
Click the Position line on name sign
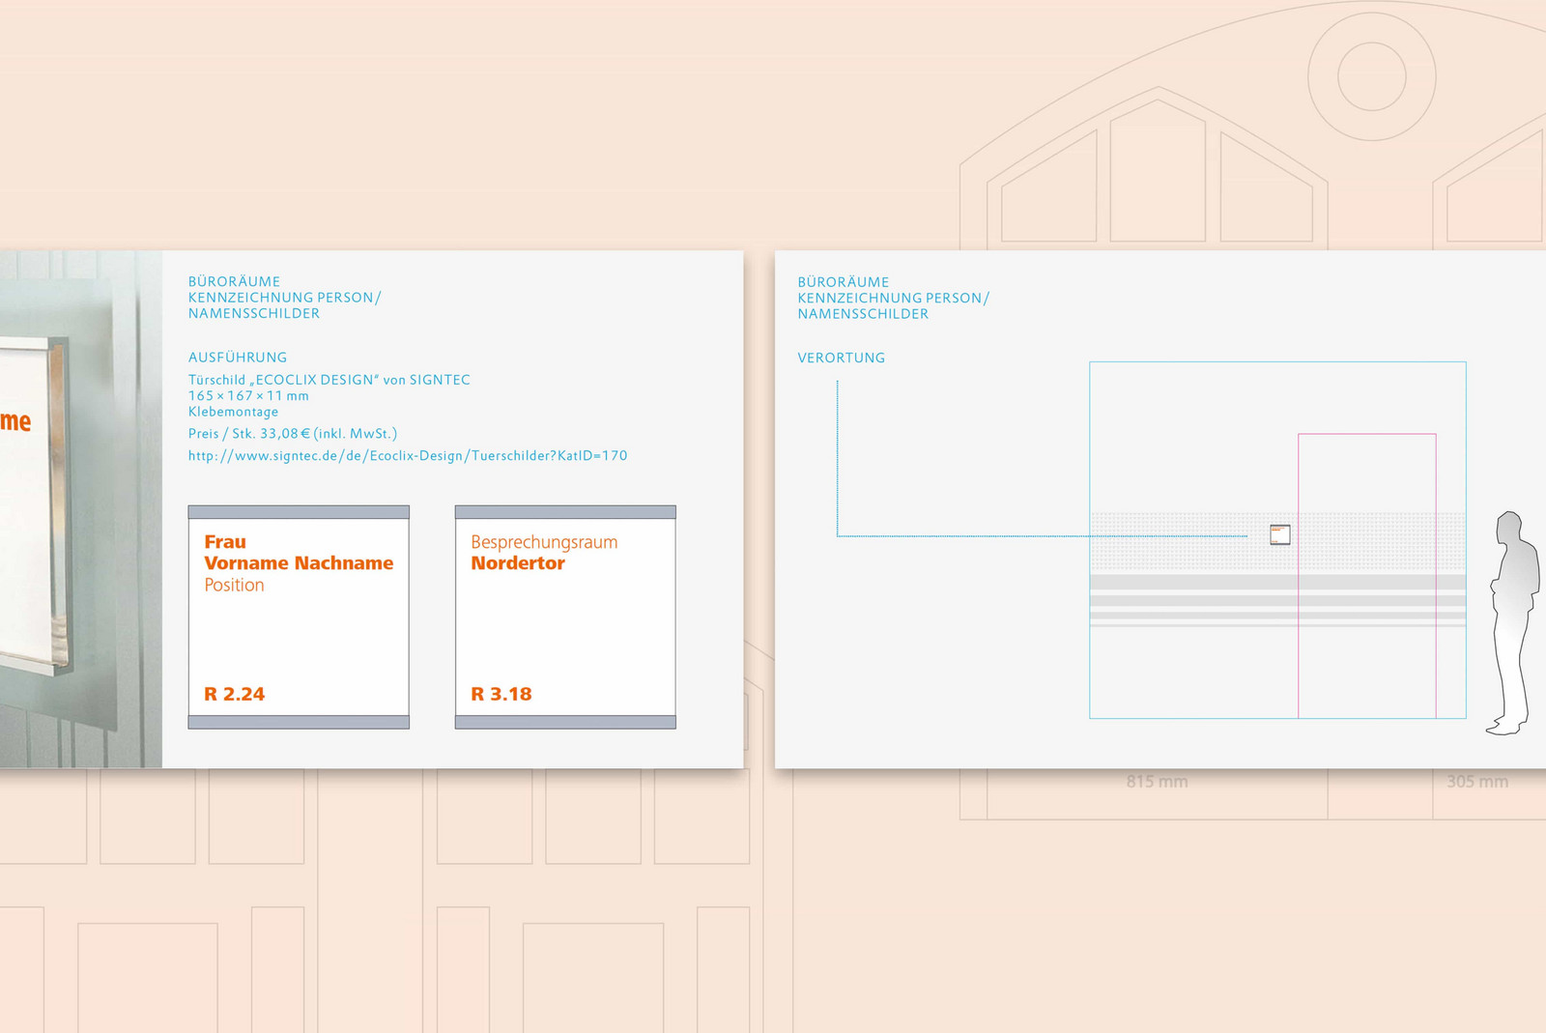click(234, 585)
